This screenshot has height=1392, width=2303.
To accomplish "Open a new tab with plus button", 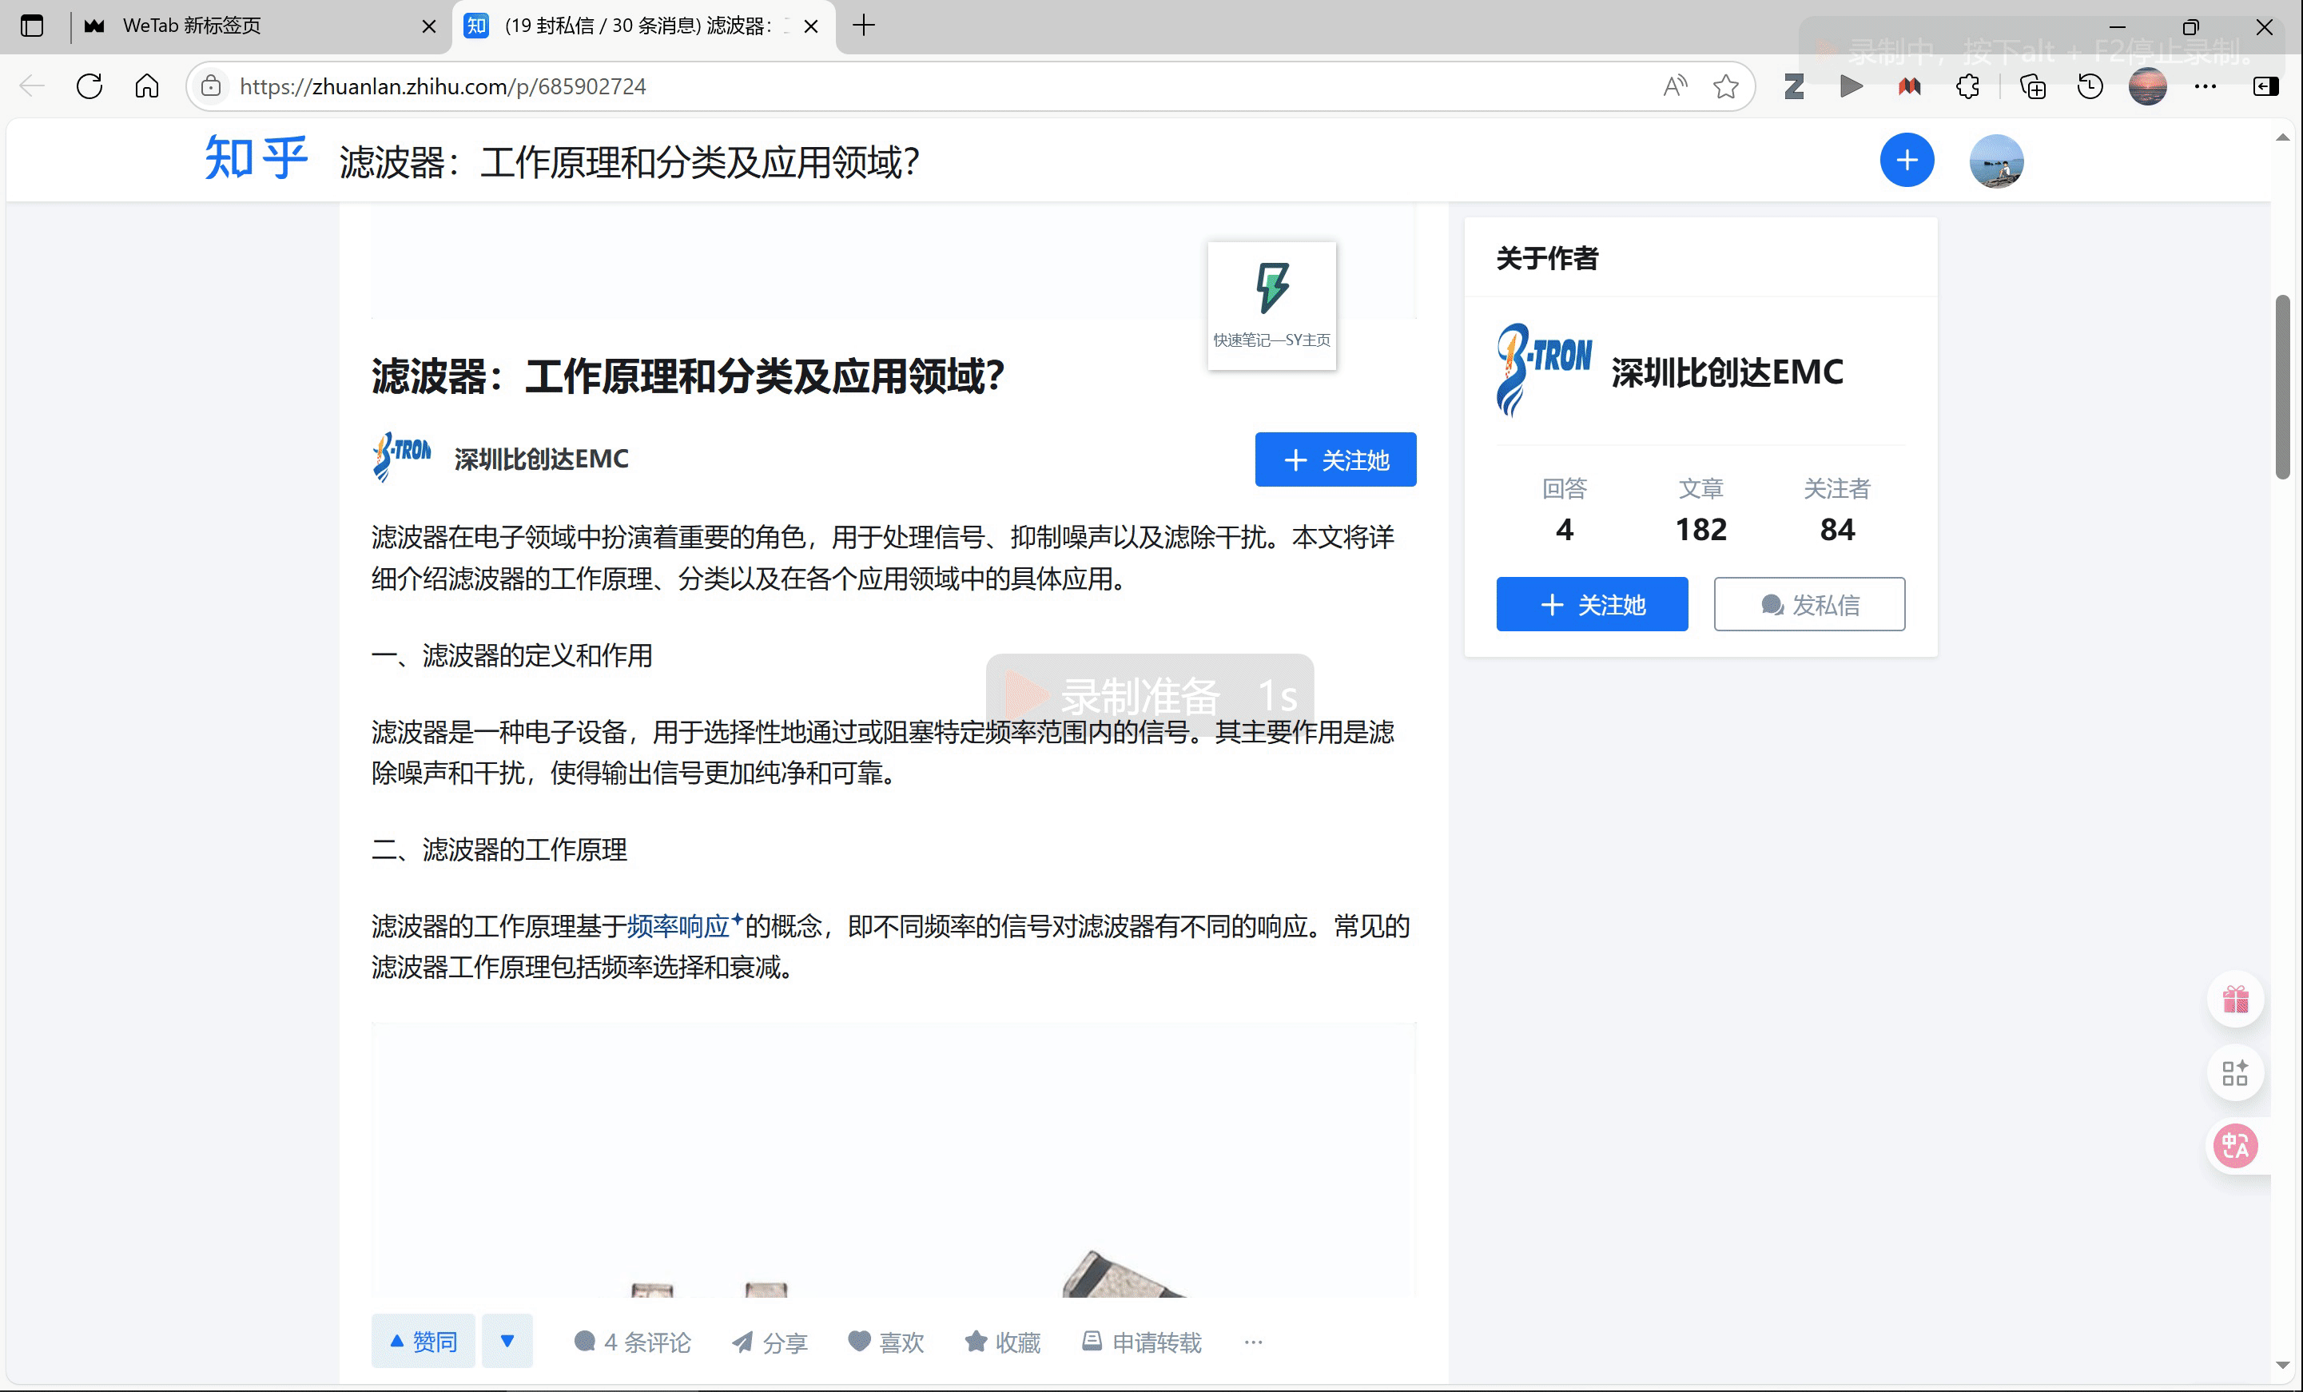I will 864,26.
